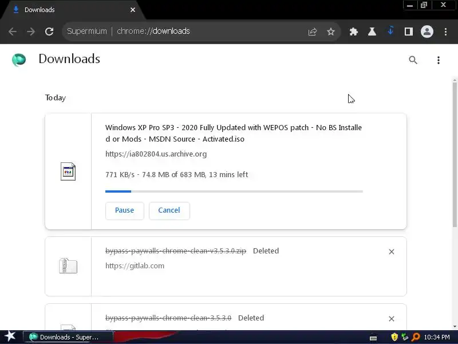Close the Downloads tab
This screenshot has width=458, height=344.
click(x=133, y=10)
